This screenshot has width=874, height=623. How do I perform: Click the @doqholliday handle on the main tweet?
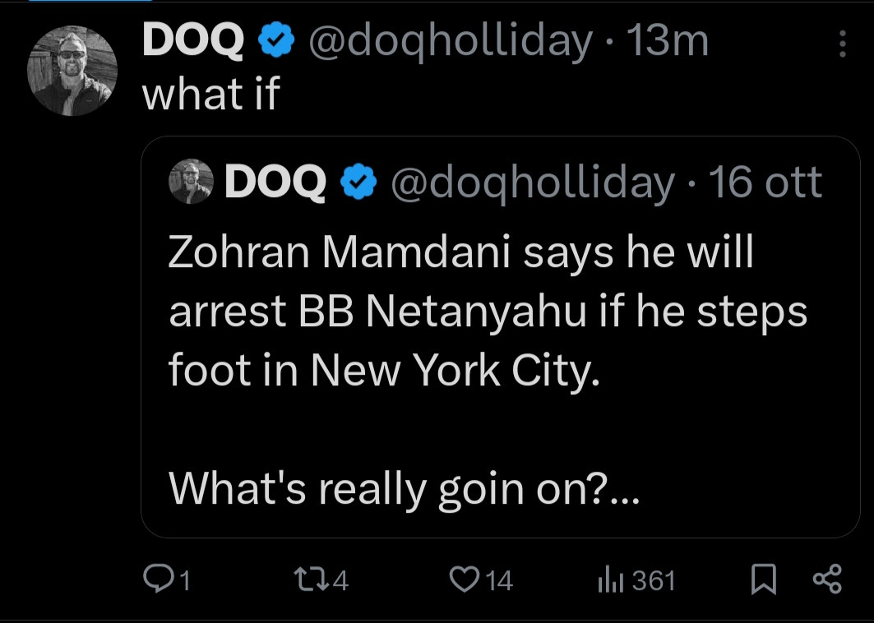[449, 41]
